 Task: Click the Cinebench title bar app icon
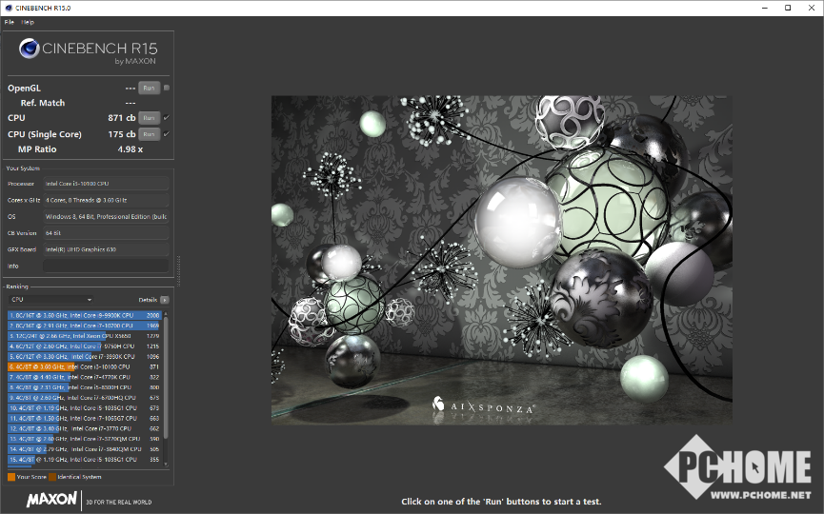click(9, 8)
